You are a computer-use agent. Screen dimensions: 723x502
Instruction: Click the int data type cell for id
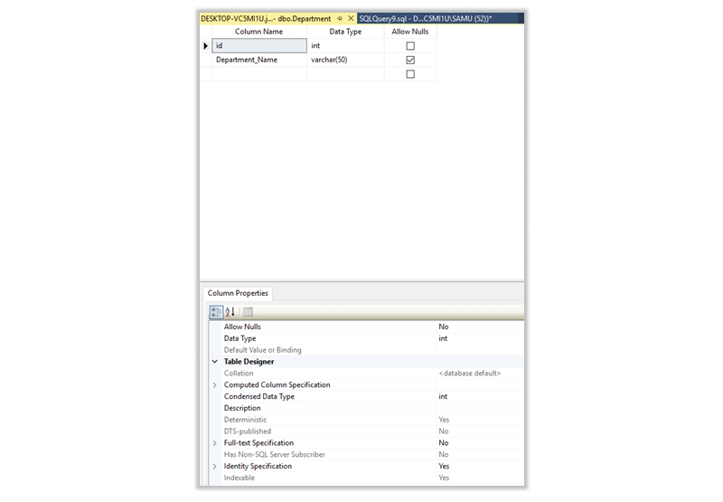coord(345,46)
